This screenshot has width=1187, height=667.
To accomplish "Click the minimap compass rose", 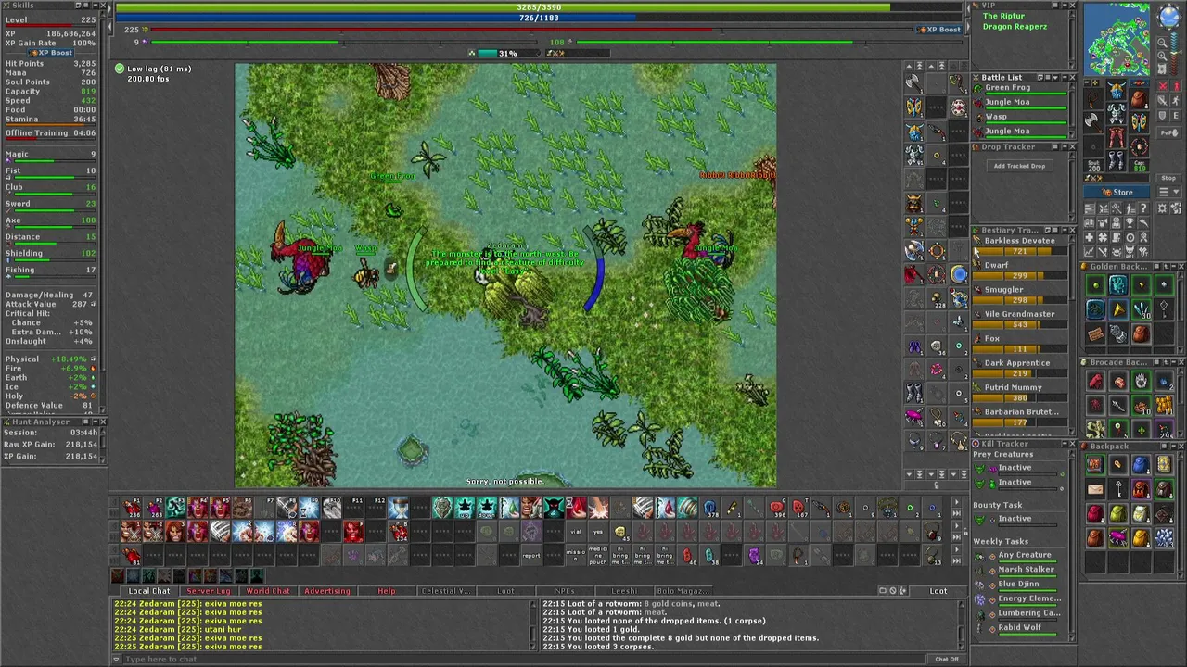I will coord(1170,16).
